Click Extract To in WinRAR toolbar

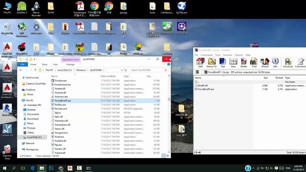(211, 63)
